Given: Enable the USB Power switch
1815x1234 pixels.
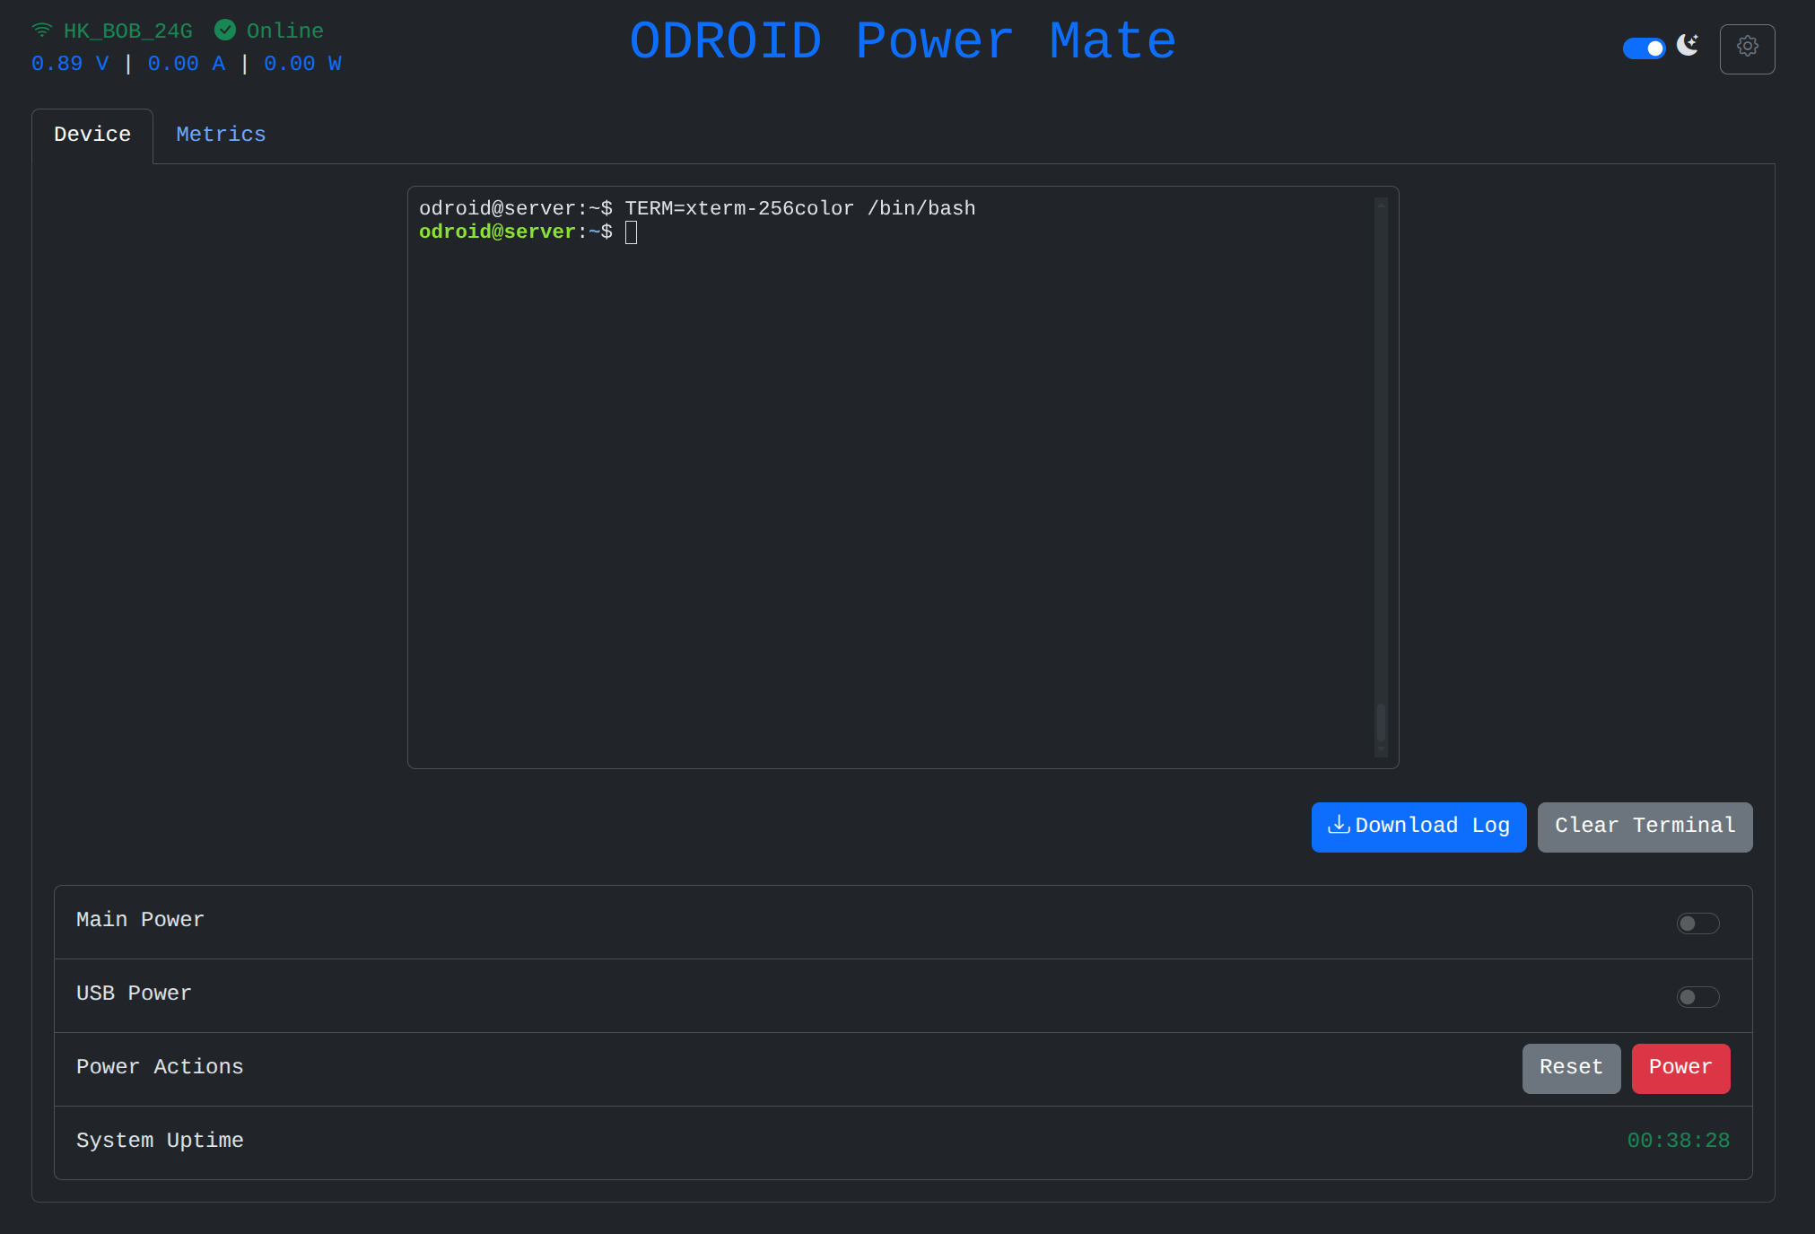Looking at the screenshot, I should click(x=1697, y=997).
